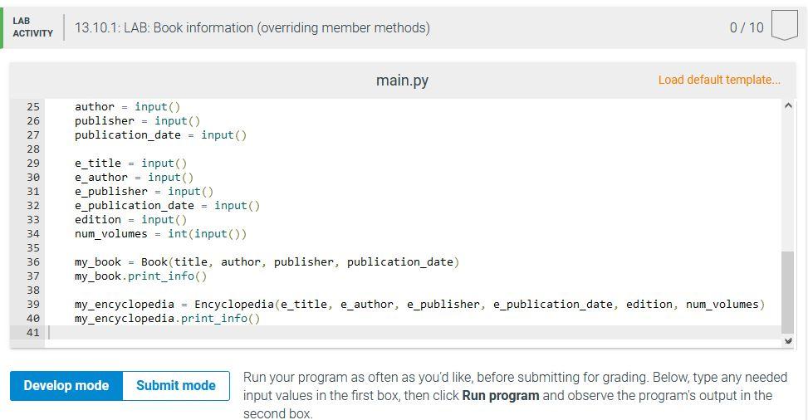Click the my_book.print_info() code line
This screenshot has height=420, width=808.
click(140, 276)
